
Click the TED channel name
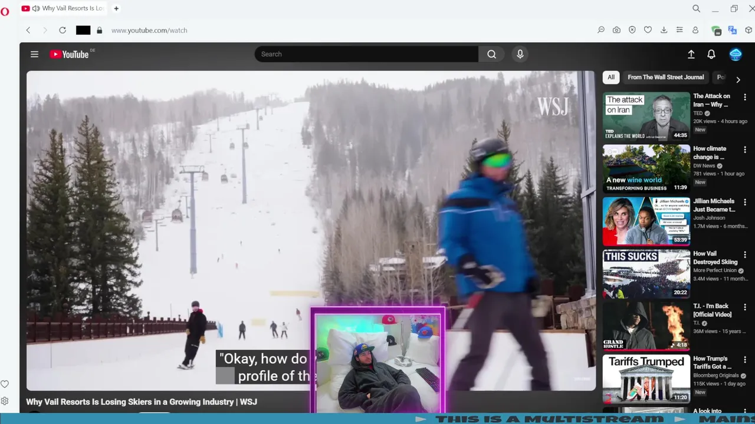(x=698, y=113)
